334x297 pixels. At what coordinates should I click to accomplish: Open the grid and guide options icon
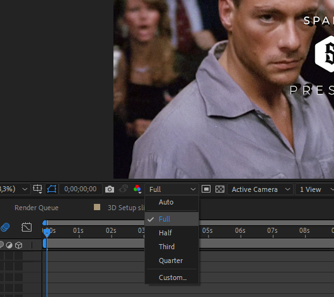tap(37, 189)
